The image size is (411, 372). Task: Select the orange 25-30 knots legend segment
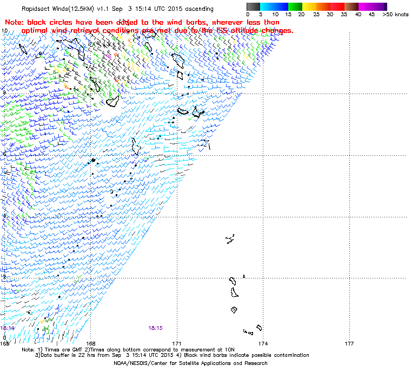323,6
